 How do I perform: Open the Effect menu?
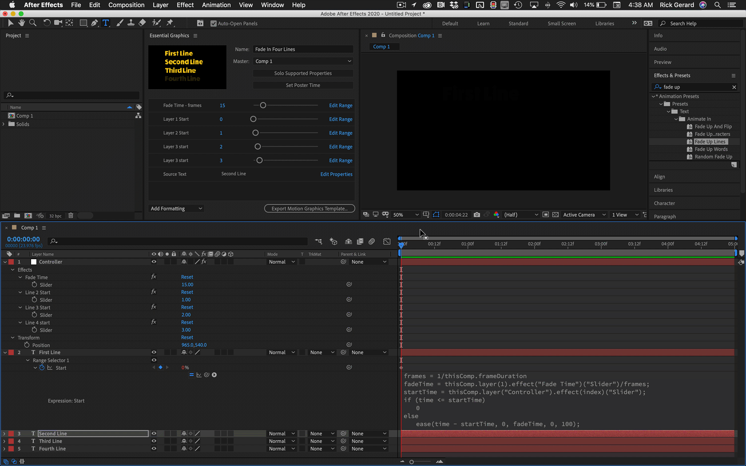(x=185, y=5)
